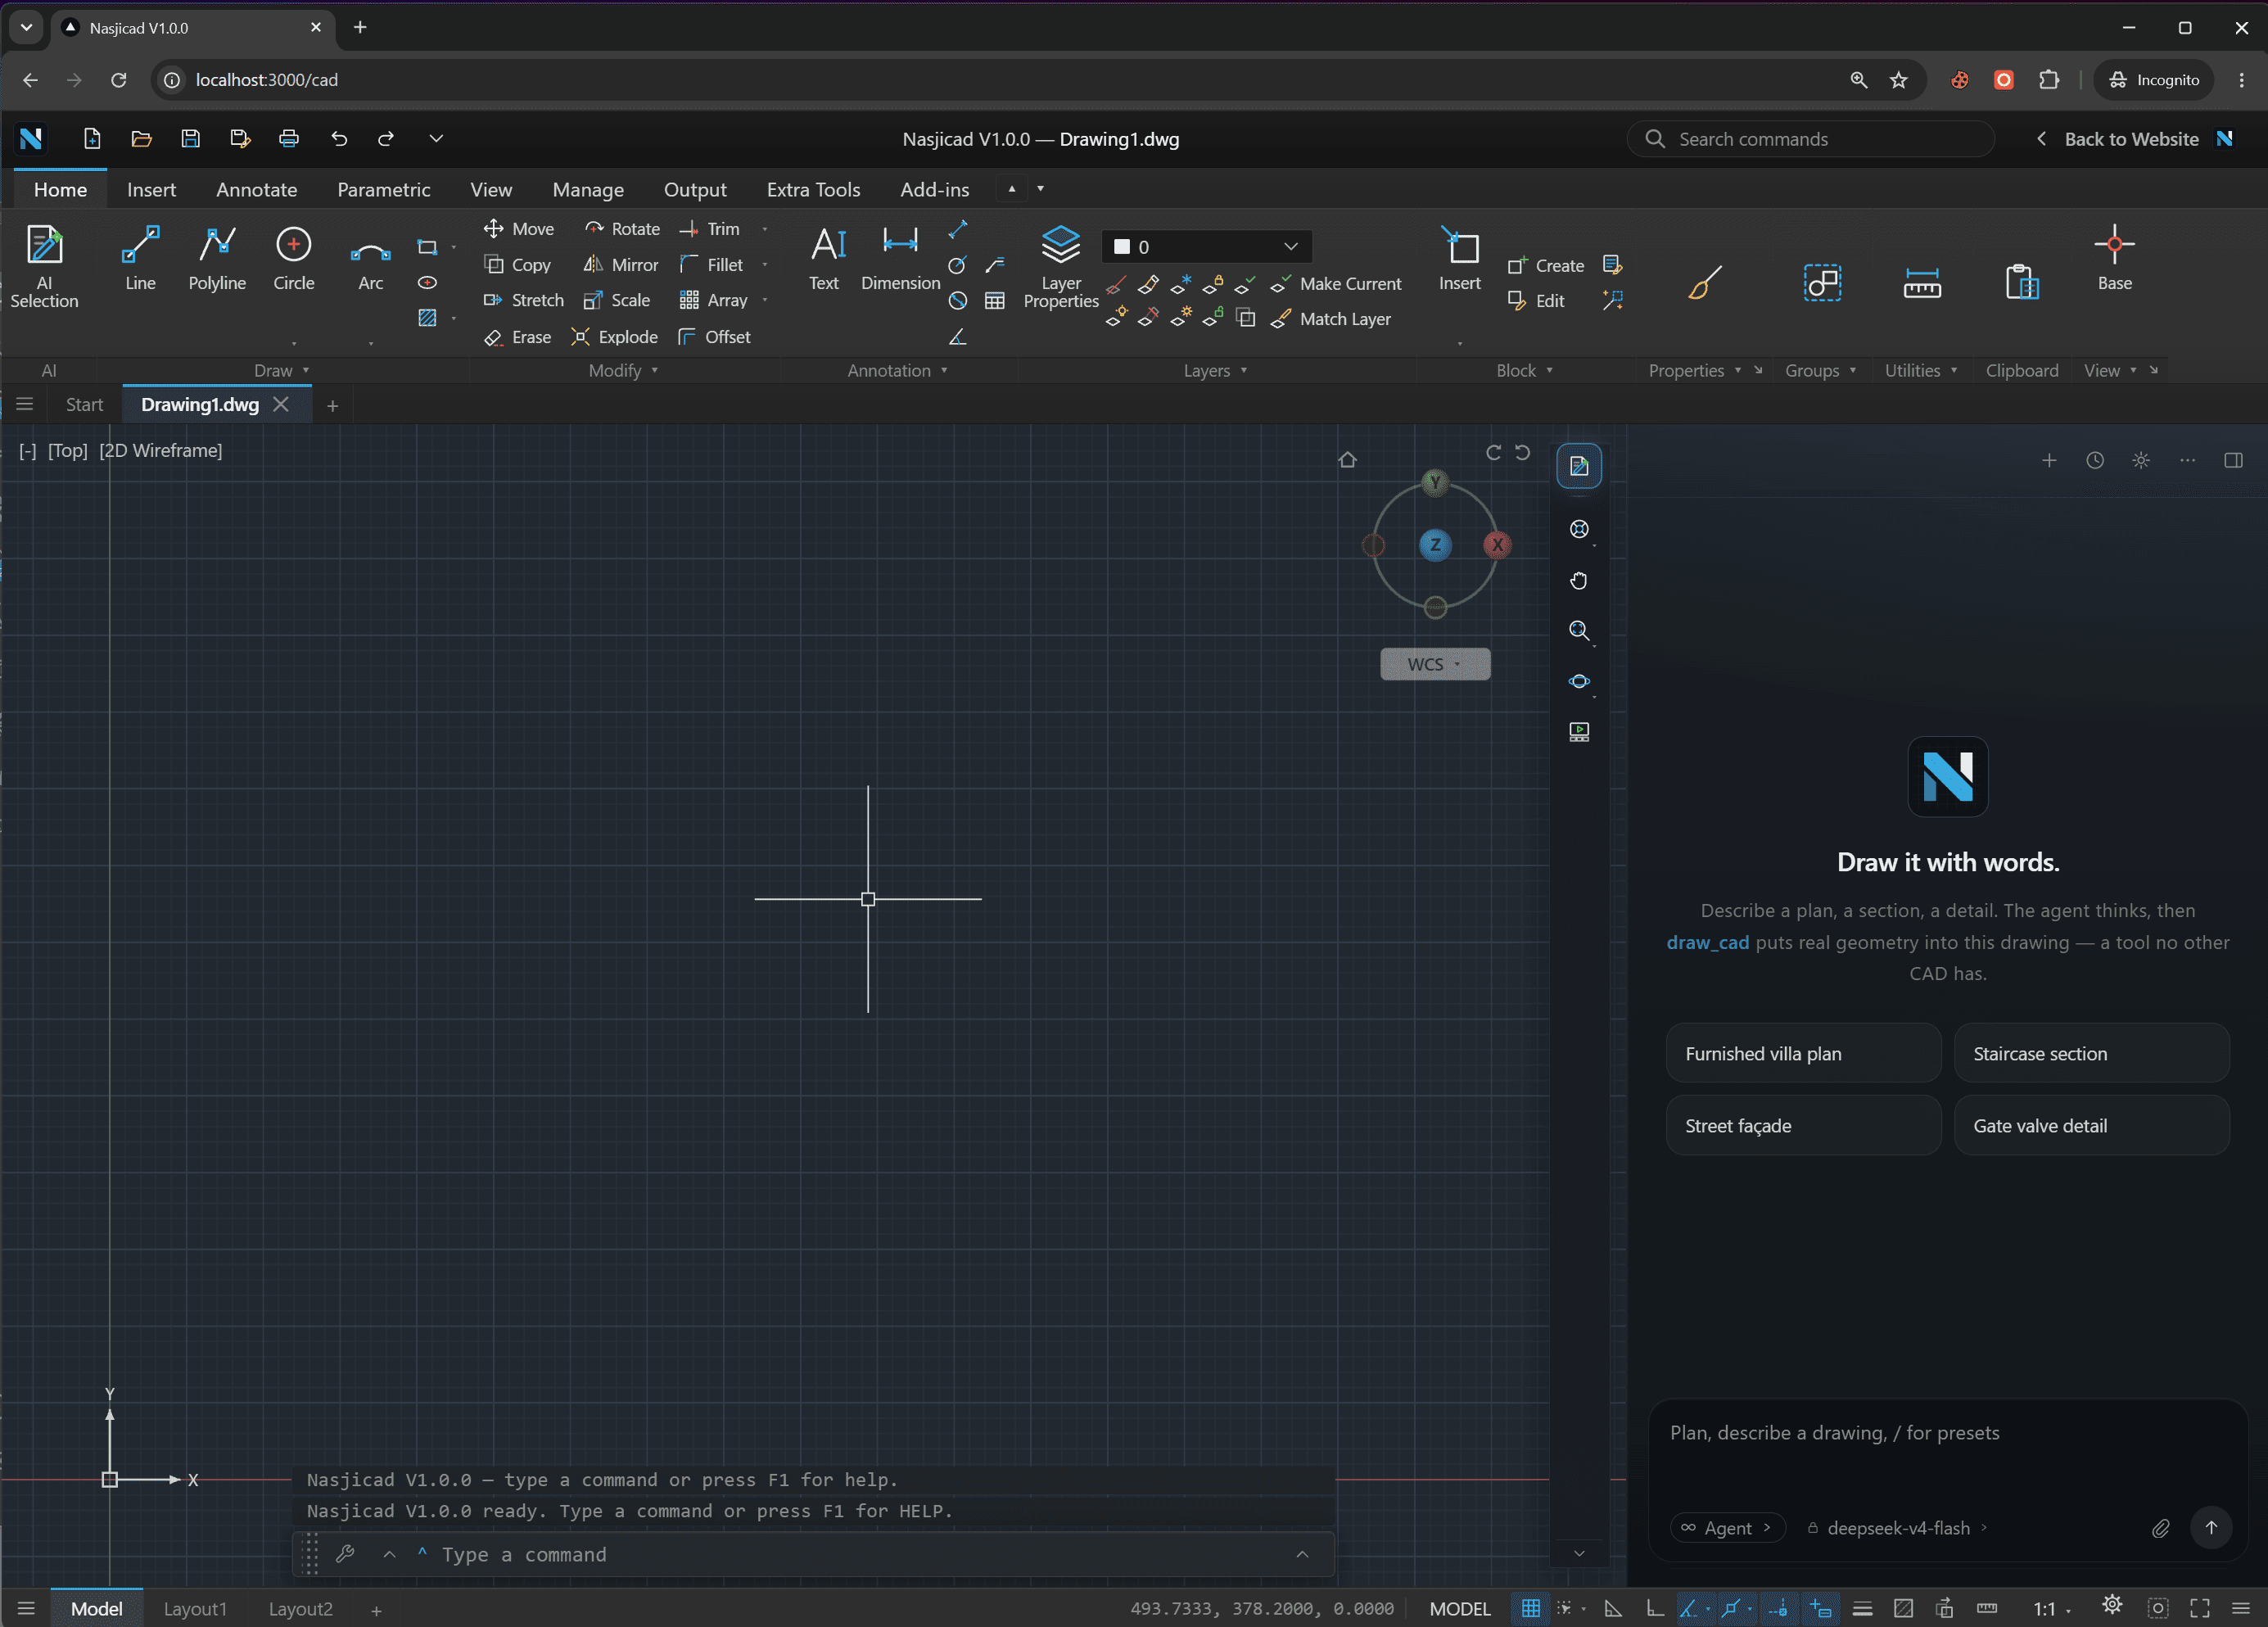Select the Gate valve detail preset
The width and height of the screenshot is (2268, 1627).
point(2091,1125)
